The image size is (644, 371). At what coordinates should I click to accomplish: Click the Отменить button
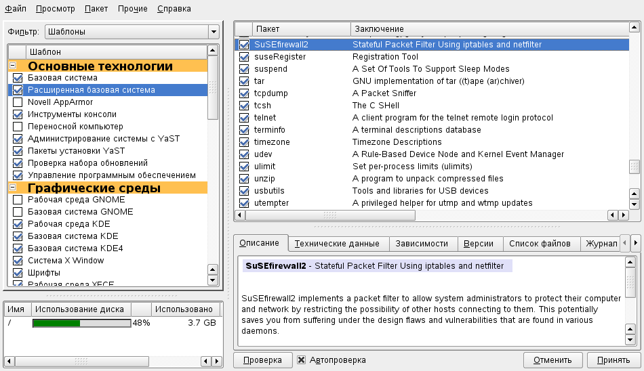pos(552,360)
